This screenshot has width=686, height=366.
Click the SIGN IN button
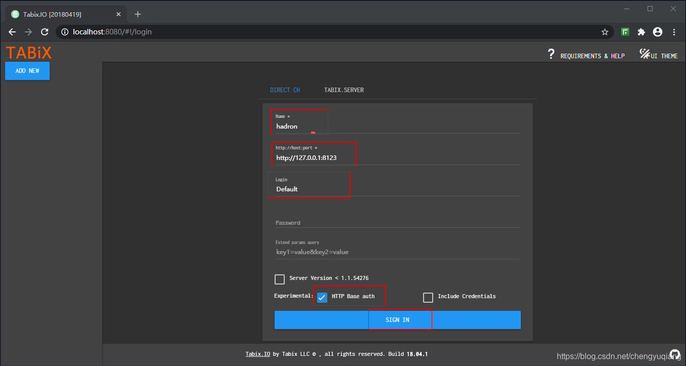tap(398, 320)
